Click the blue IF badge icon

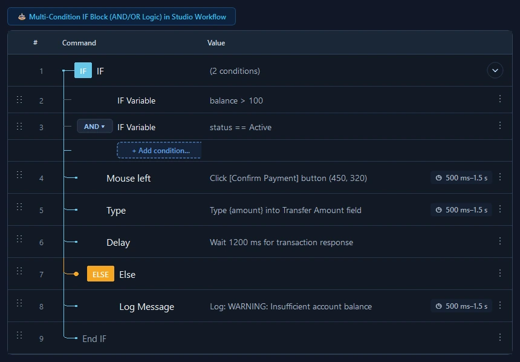pos(83,71)
